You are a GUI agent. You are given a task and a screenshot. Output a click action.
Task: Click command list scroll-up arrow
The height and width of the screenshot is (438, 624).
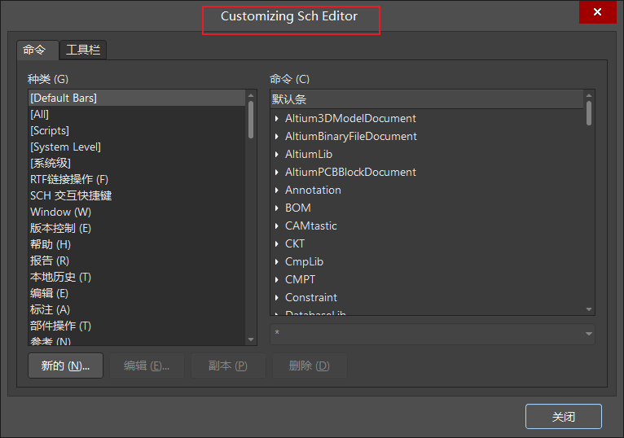tap(589, 95)
